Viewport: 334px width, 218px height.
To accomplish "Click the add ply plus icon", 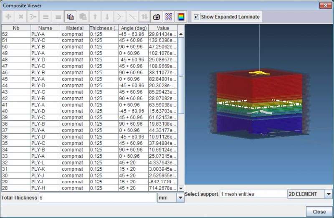I will coord(8,17).
